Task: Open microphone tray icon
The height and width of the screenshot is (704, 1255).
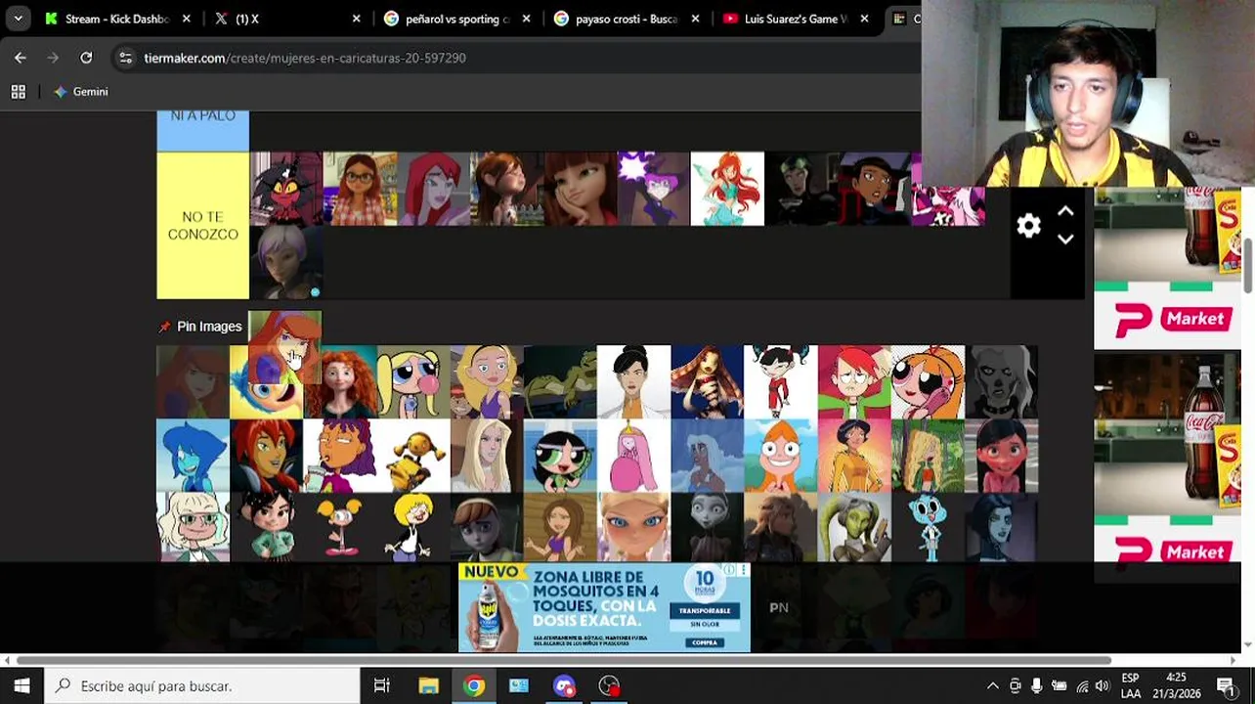Action: click(1037, 686)
